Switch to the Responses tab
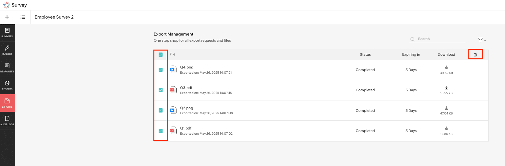The height and width of the screenshot is (166, 505). (x=7, y=68)
